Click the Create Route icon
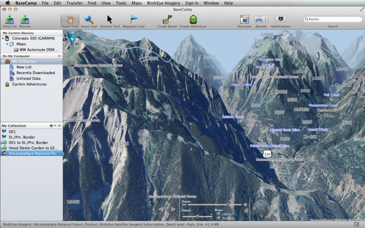 click(167, 20)
